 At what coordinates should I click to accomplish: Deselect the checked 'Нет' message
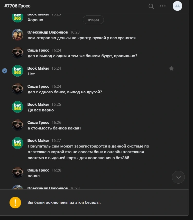pyautogui.click(x=5, y=71)
